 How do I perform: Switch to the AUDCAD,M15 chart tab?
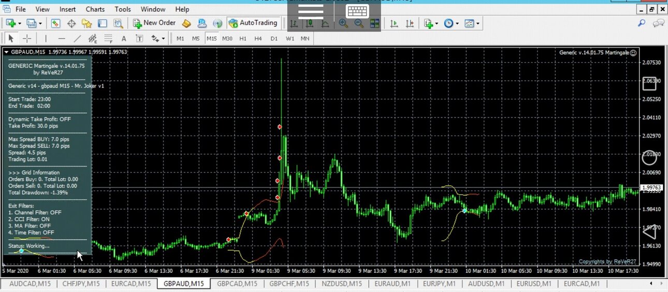(x=30, y=284)
